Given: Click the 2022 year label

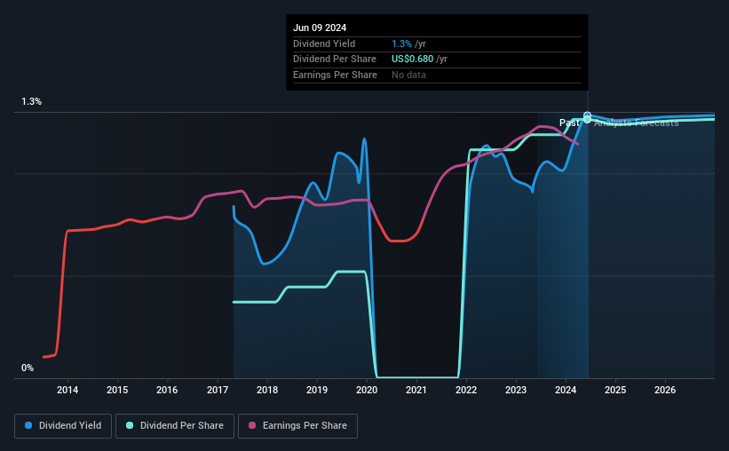Looking at the screenshot, I should click(x=466, y=390).
